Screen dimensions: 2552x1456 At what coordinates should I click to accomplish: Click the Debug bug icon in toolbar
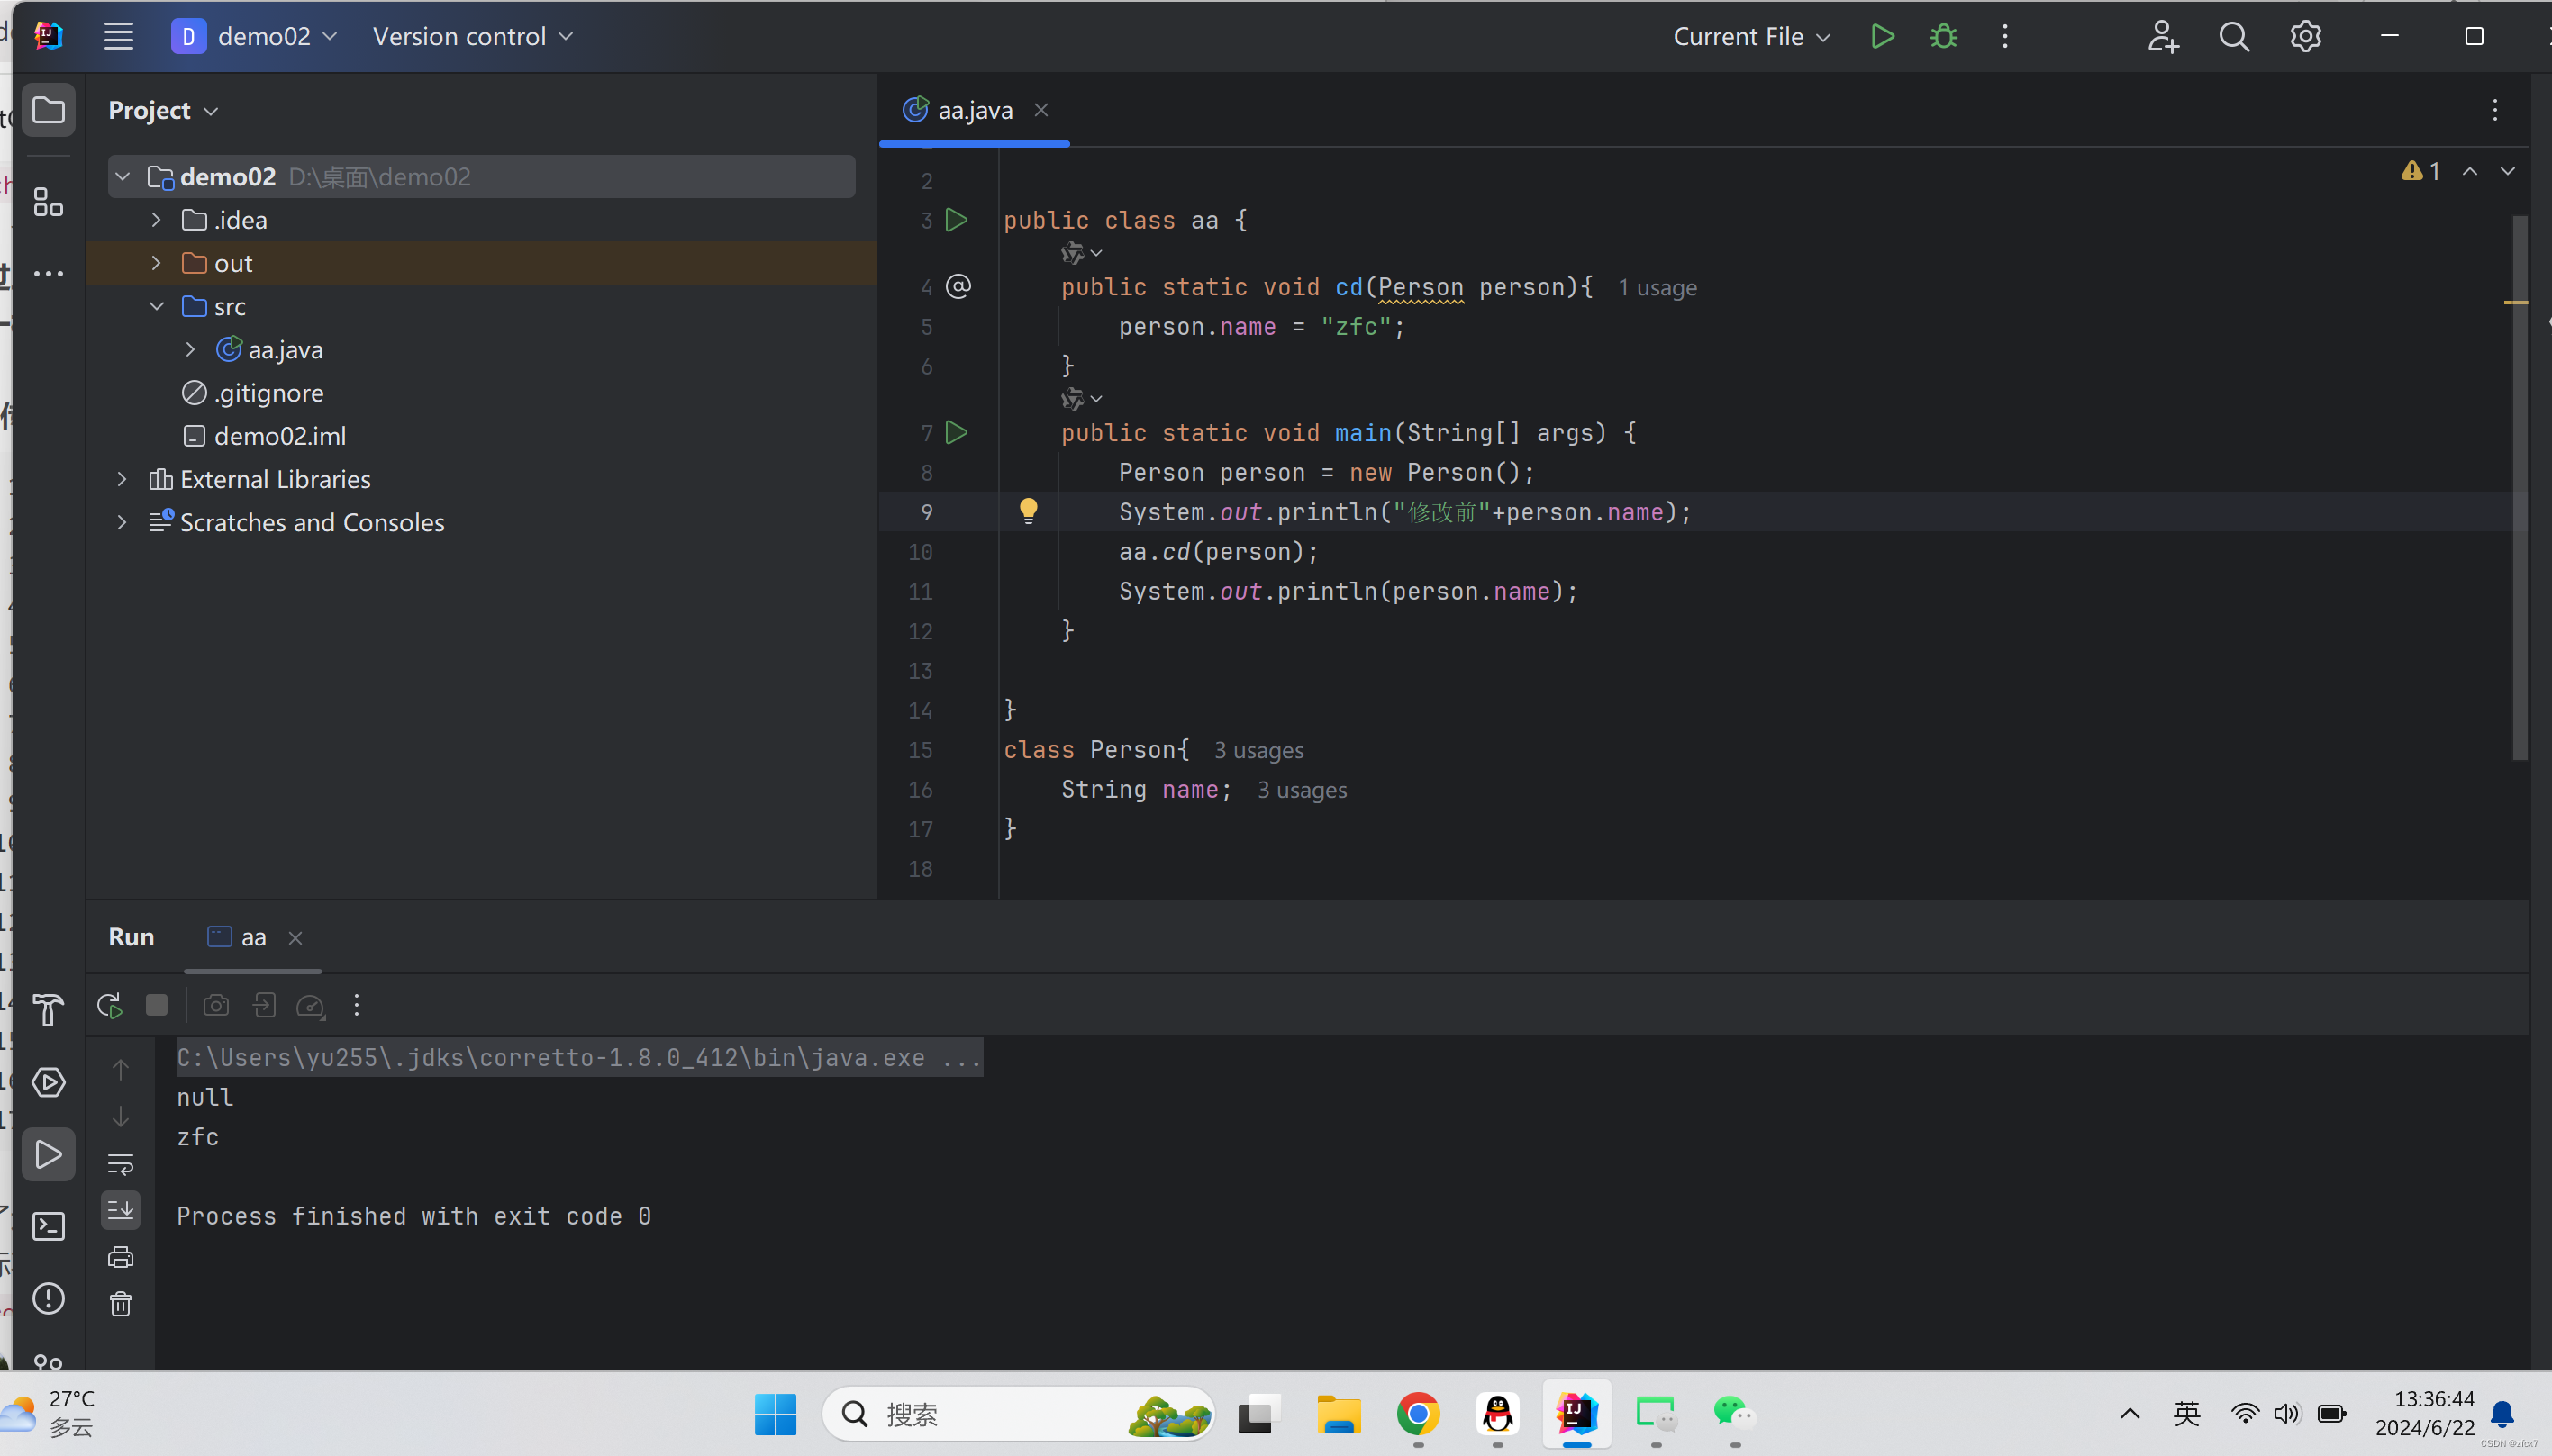1943,37
